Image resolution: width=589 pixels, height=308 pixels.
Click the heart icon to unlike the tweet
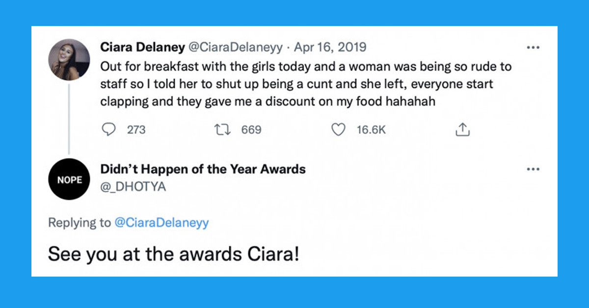tap(338, 129)
